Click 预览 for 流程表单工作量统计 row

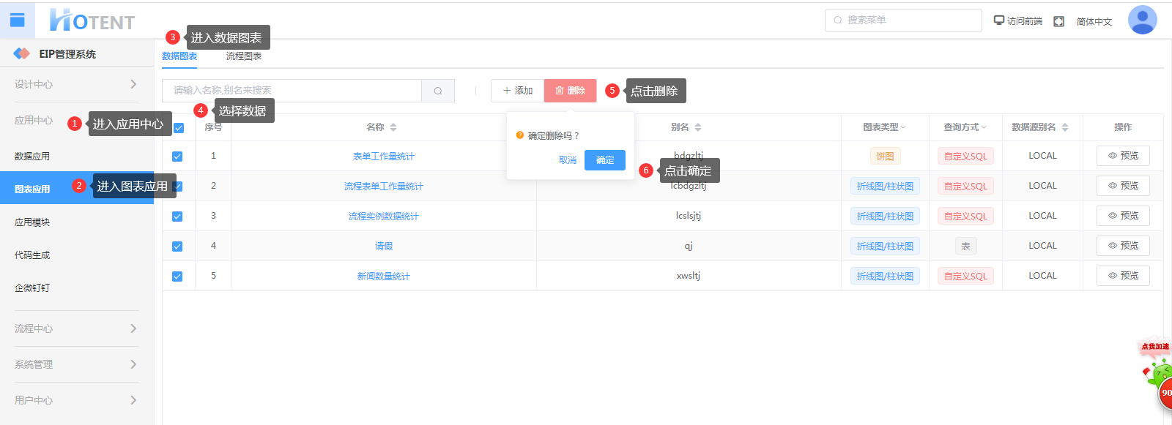[1123, 186]
